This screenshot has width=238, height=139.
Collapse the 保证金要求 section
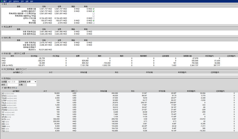click(2, 27)
